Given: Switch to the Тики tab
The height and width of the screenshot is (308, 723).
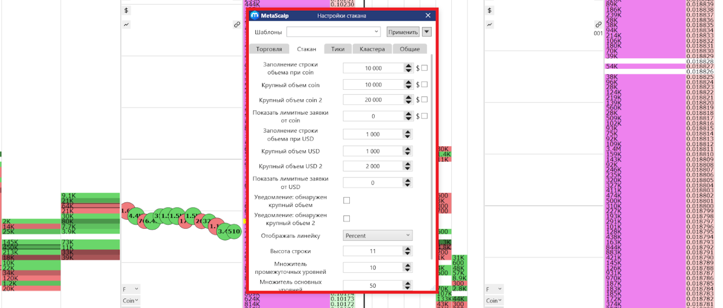Looking at the screenshot, I should 337,49.
